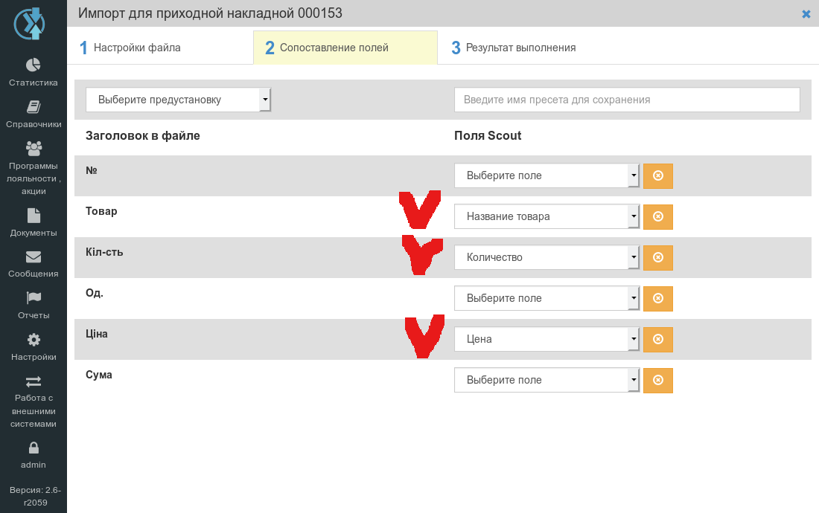Clear field mapping for Товар row

tap(658, 216)
